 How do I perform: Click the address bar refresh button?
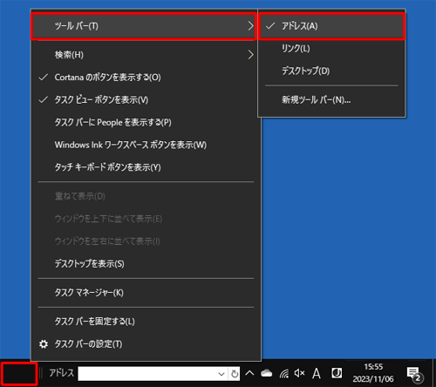point(235,374)
